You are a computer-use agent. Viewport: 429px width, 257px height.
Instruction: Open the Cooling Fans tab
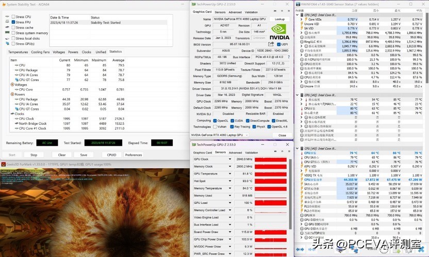[x=40, y=52]
